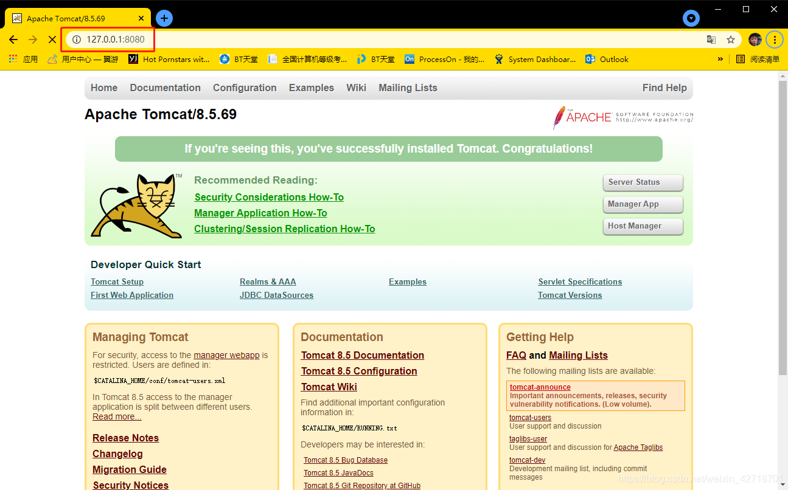This screenshot has width=788, height=490.
Task: Click the Server Status button
Action: pyautogui.click(x=643, y=182)
